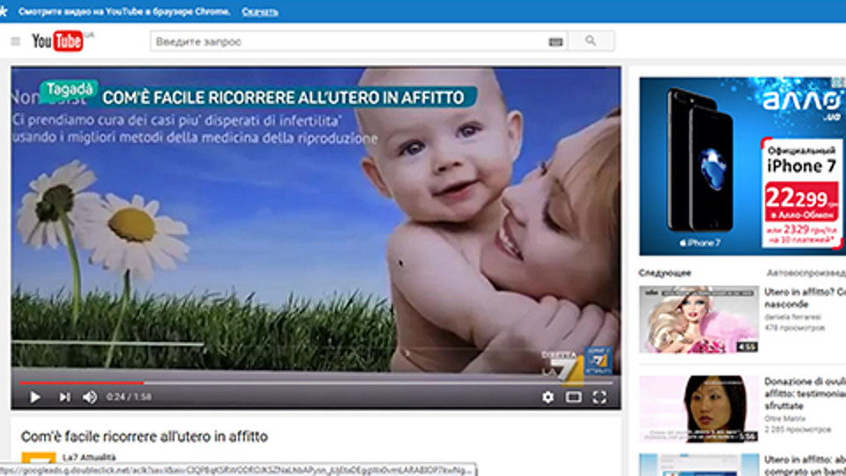846x476 pixels.
Task: Open 'Utero in affitto: ab...' suggested video title
Action: pos(805,465)
